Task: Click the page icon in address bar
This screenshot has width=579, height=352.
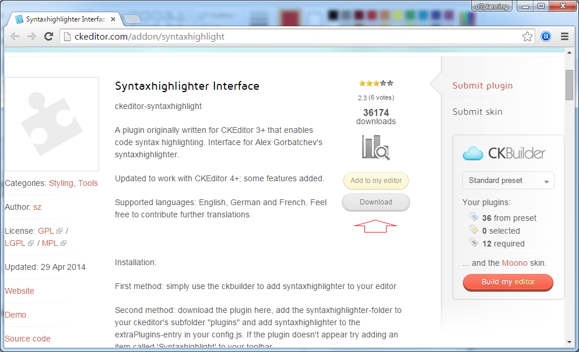Action: (x=67, y=37)
